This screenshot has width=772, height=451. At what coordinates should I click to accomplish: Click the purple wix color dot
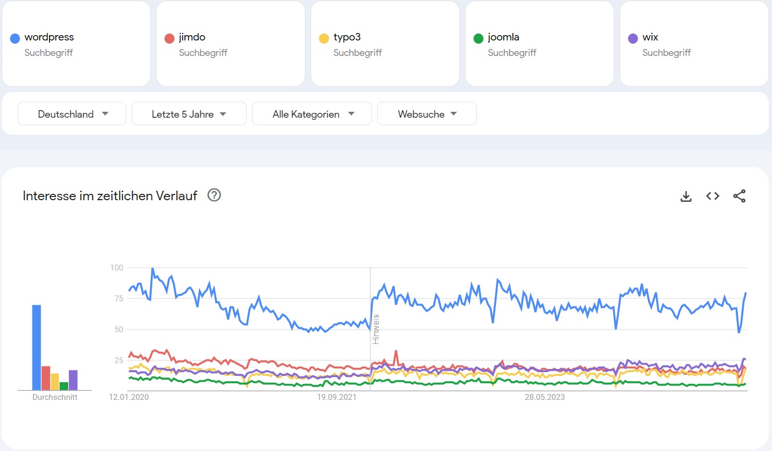pyautogui.click(x=633, y=38)
